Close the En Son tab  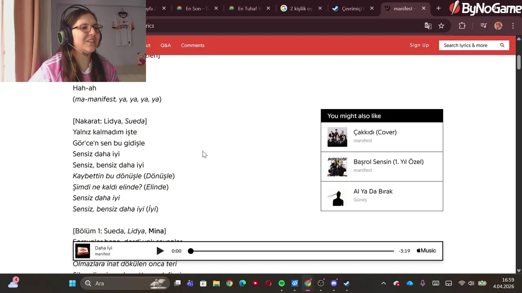click(216, 8)
